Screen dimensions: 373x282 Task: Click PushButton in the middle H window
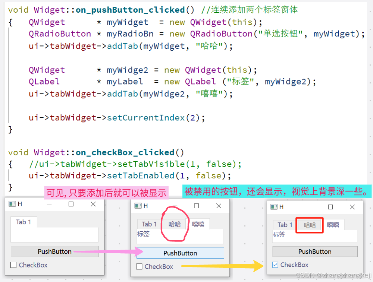click(x=180, y=253)
